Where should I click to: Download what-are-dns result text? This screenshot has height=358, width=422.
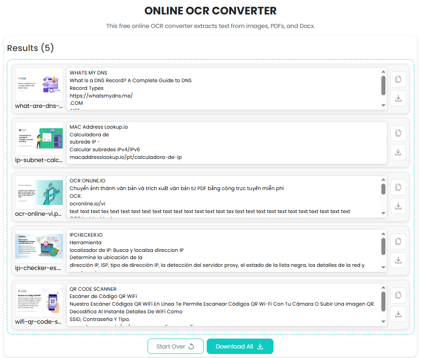(398, 98)
